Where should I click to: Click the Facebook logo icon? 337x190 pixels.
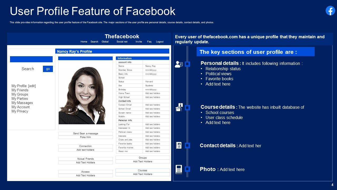(x=330, y=11)
